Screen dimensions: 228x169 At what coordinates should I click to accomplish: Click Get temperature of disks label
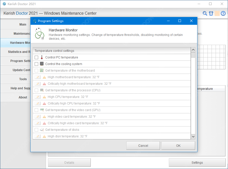click(62, 130)
